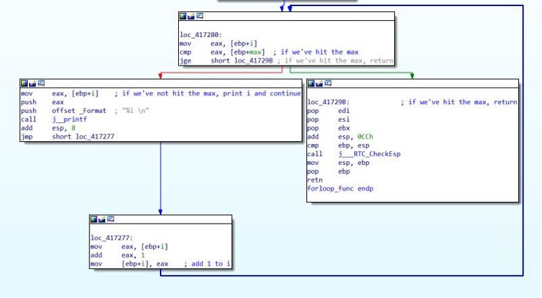Click comment 'if we've hit the max' on cmp line
The image size is (542, 298).
pos(316,52)
